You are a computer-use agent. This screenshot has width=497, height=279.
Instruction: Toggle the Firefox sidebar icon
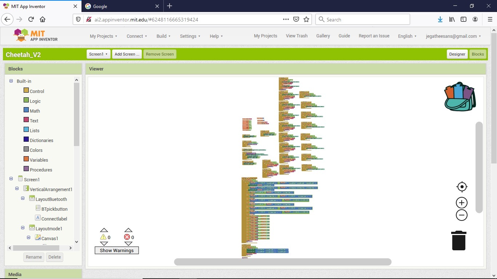tap(464, 19)
